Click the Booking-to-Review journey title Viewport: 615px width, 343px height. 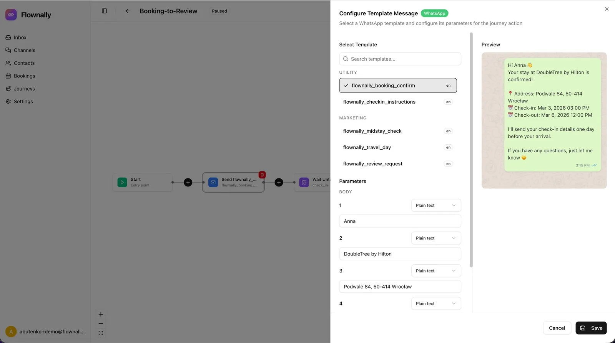(168, 11)
